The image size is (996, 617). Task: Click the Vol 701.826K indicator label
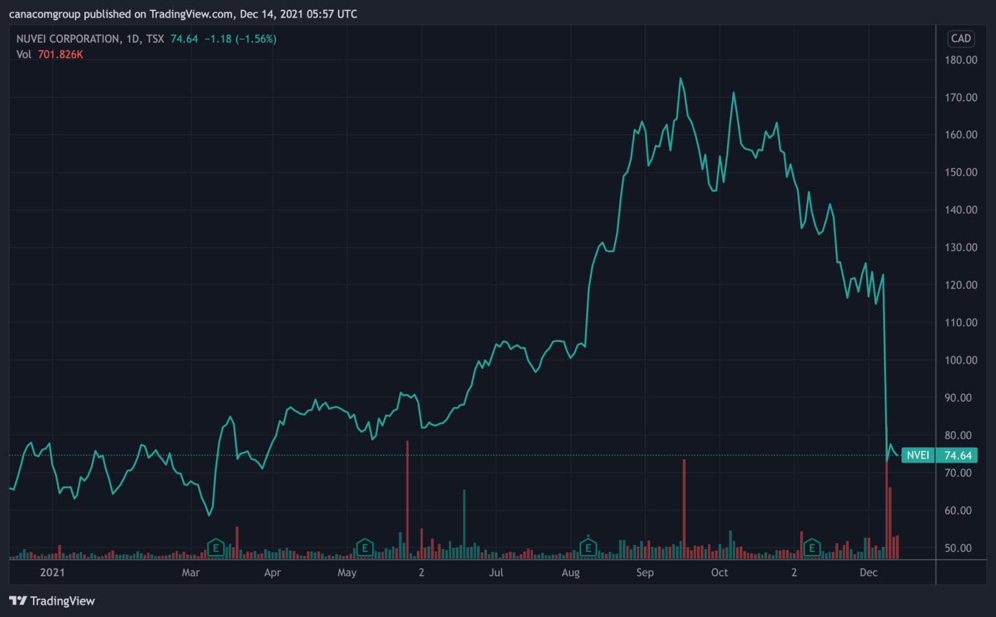click(x=50, y=54)
